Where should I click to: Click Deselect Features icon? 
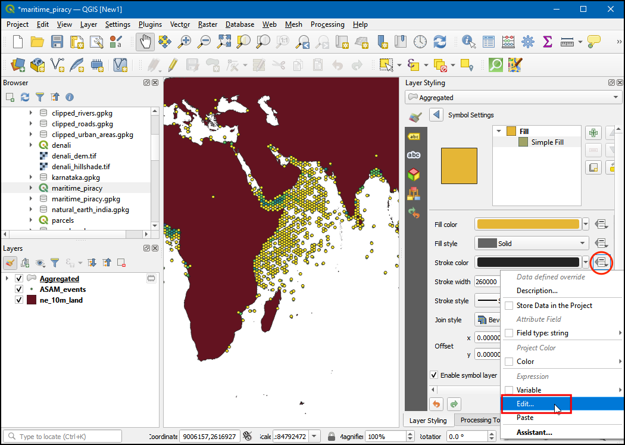pos(440,65)
